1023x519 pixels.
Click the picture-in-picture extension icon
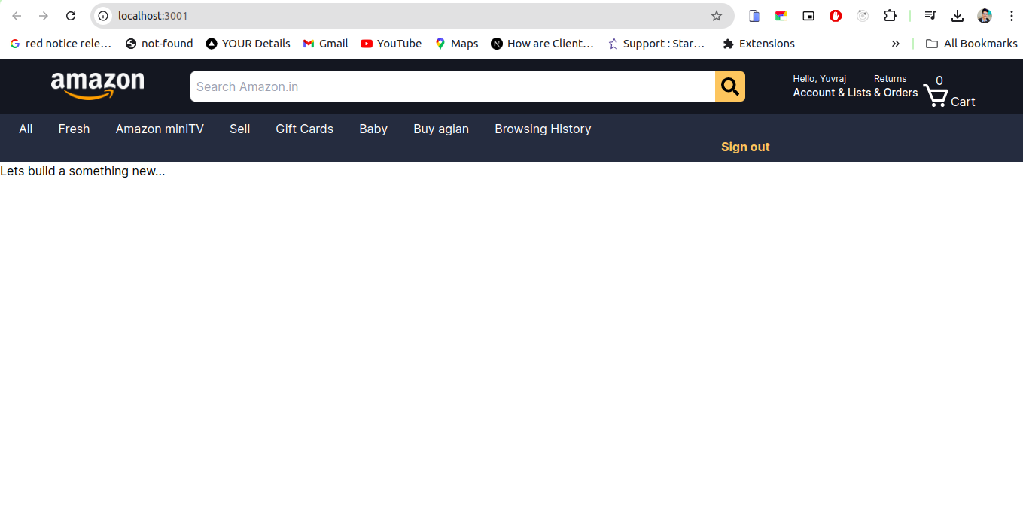808,15
